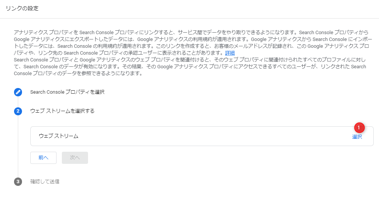Click the blue step 2 number circle
Viewport: 379px width, 198px height.
(x=18, y=111)
